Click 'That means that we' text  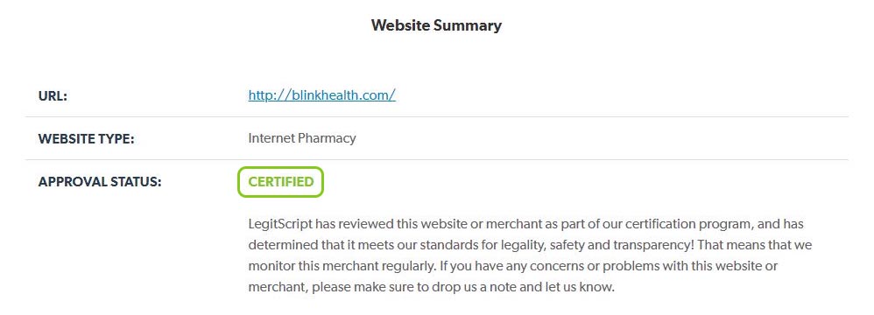pos(755,245)
